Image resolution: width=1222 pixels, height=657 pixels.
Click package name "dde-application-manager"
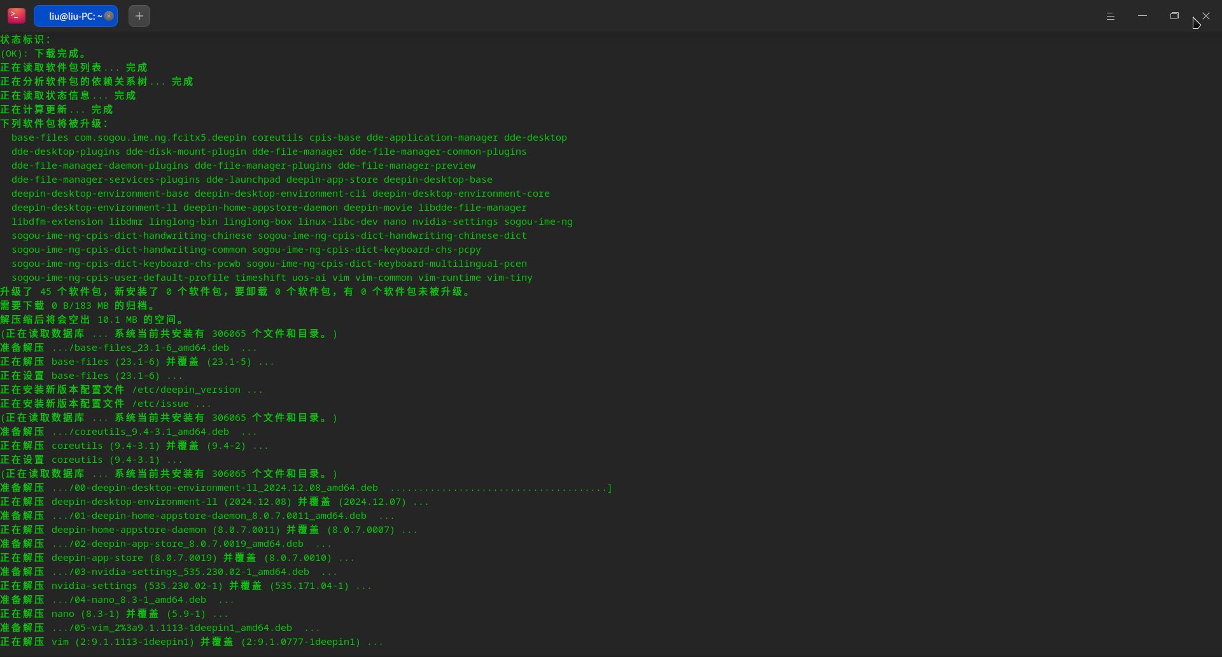coord(432,138)
